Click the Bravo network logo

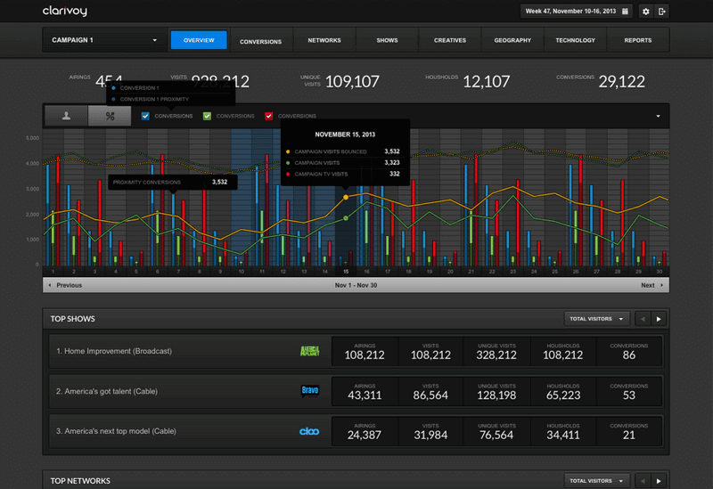[309, 390]
